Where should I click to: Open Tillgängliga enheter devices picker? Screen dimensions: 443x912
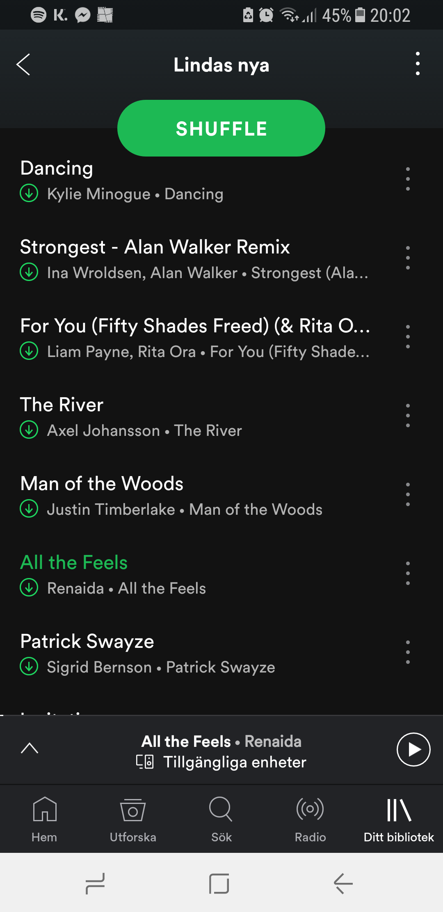221,762
